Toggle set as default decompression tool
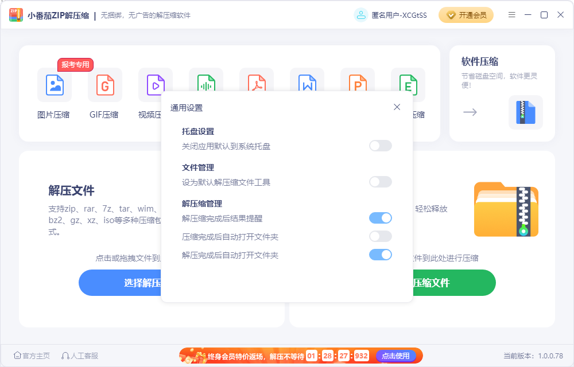The width and height of the screenshot is (574, 367). tap(381, 182)
